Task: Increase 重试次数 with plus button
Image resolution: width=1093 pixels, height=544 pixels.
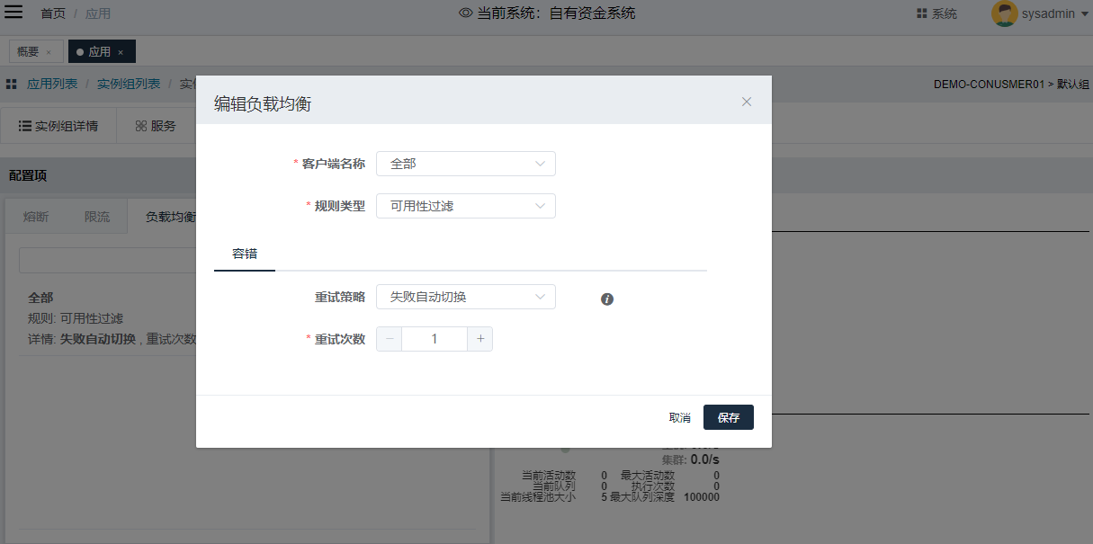Action: (x=480, y=339)
